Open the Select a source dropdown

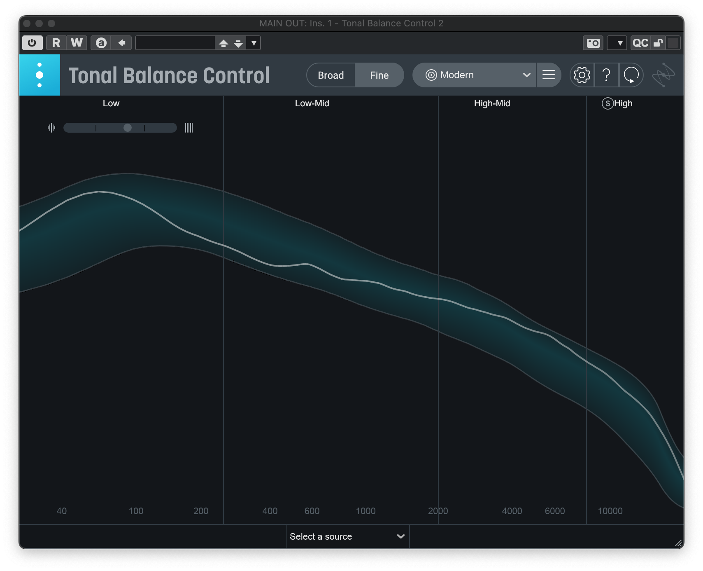click(348, 536)
